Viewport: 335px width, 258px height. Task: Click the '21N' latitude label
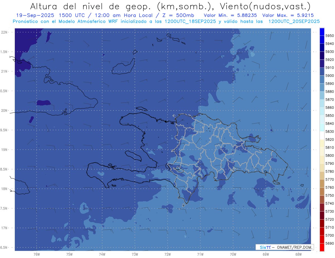4,72
